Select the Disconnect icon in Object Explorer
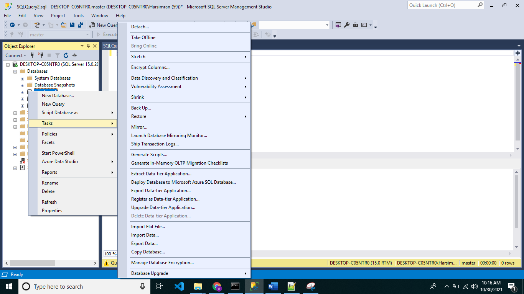 click(x=40, y=55)
